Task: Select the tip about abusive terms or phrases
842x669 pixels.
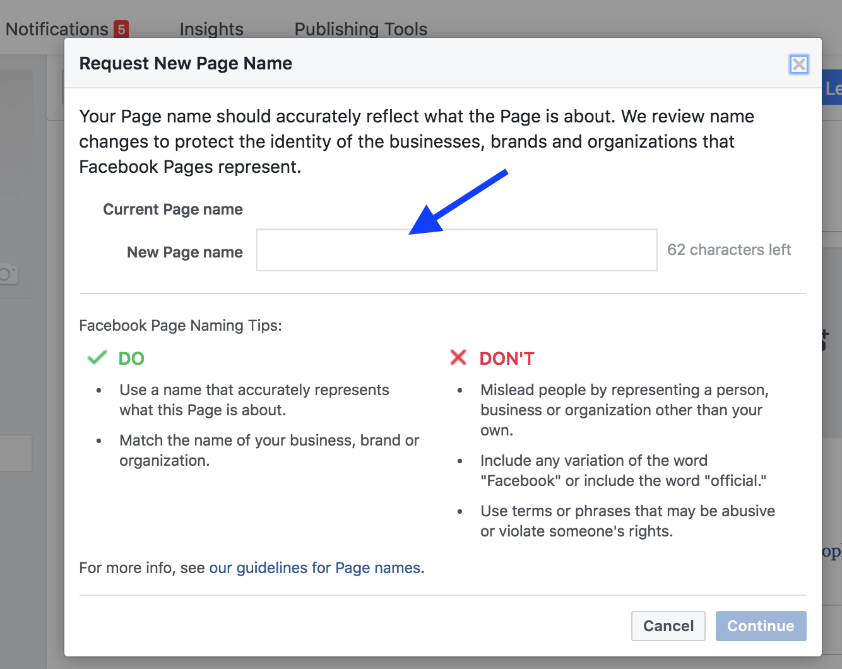Action: [x=627, y=521]
